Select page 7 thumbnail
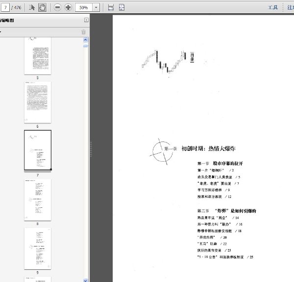 (38, 150)
